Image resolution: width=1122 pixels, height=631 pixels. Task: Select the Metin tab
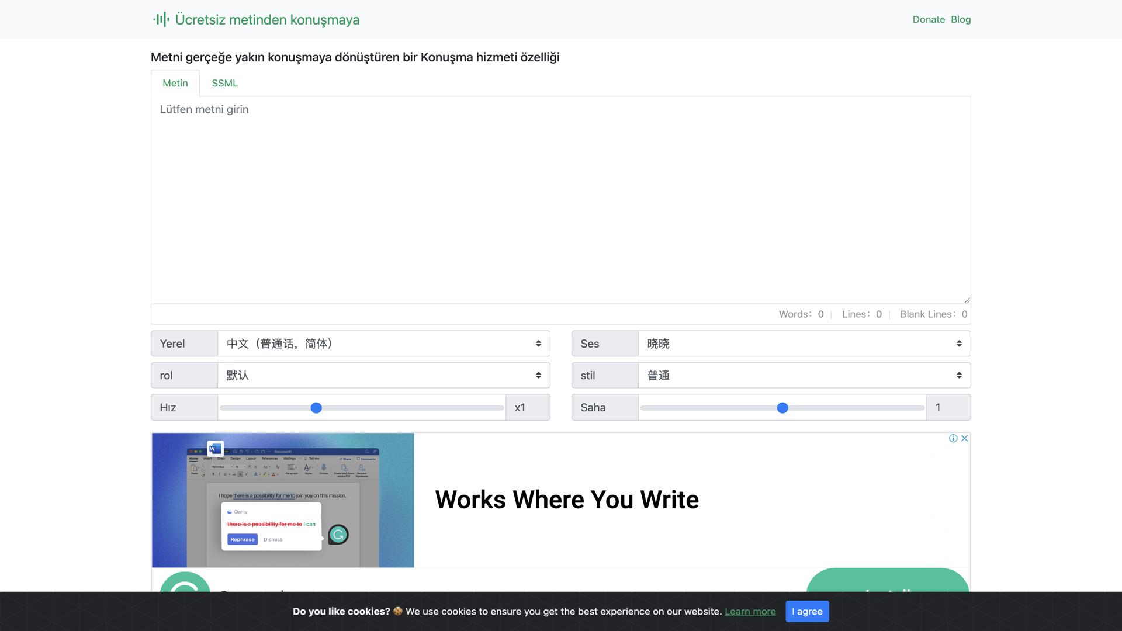point(175,83)
